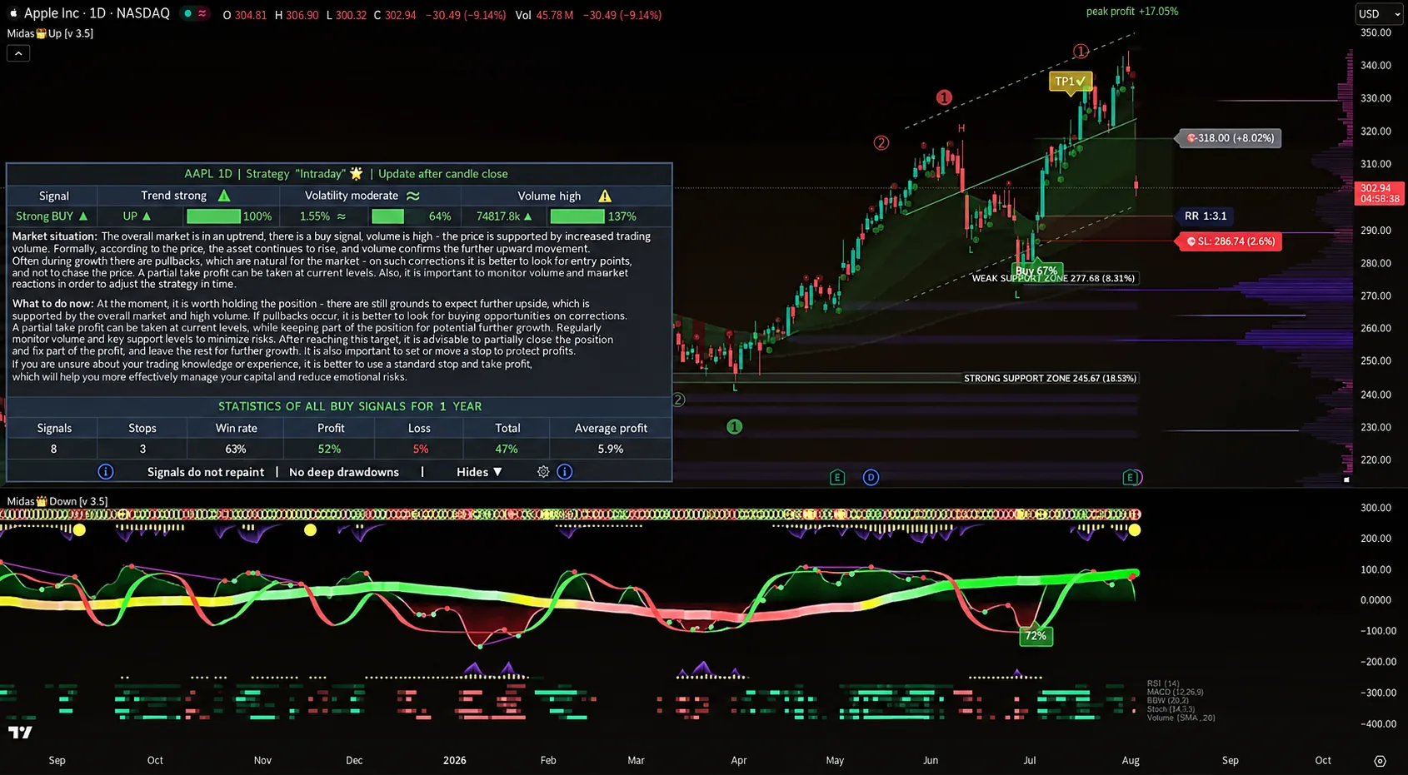Collapse the indicator legend chevron
Image resolution: width=1408 pixels, height=775 pixels.
point(18,53)
